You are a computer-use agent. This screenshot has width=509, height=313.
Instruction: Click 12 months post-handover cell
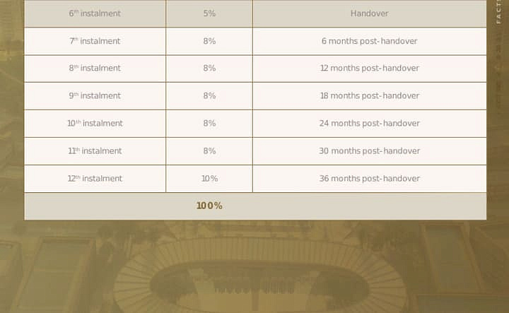(370, 69)
